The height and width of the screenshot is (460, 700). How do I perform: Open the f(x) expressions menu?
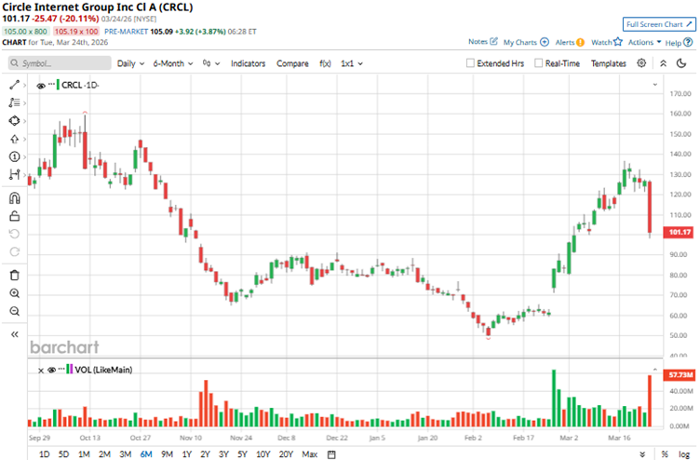[325, 63]
